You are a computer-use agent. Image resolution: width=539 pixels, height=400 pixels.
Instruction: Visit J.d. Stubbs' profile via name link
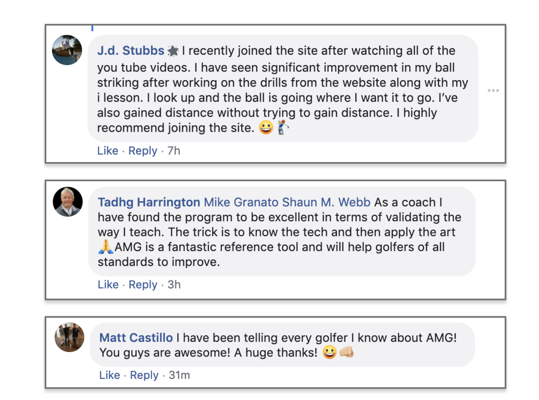pos(131,51)
